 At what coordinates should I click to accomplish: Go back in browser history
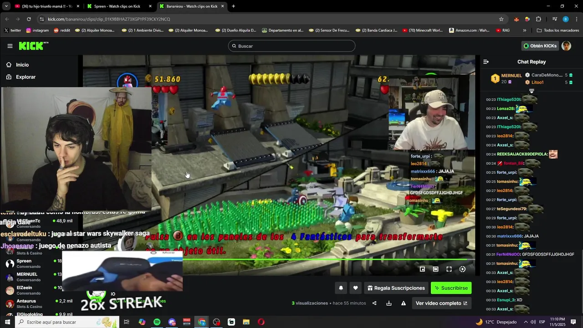point(7,19)
